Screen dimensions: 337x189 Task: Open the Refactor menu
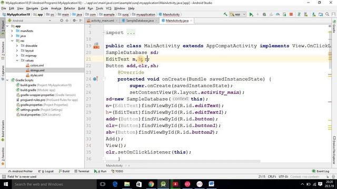[70, 8]
